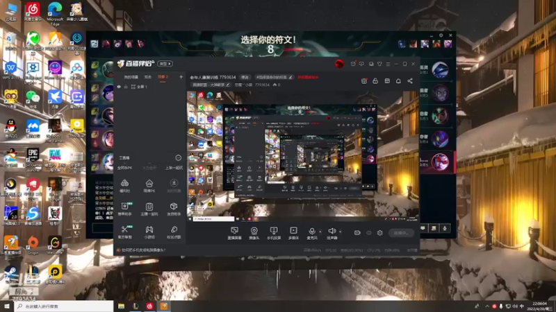Open Epic Games Launcher desktop shortcut
Image resolution: width=556 pixels, height=312 pixels.
point(33,159)
